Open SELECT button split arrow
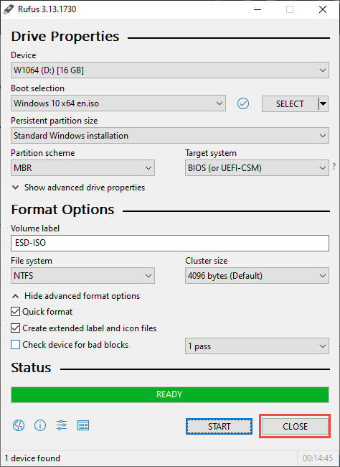Screen dimensions: 340x467 (323, 104)
